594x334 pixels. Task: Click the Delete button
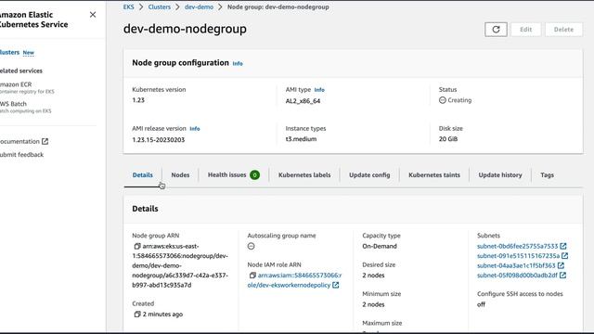click(x=563, y=30)
